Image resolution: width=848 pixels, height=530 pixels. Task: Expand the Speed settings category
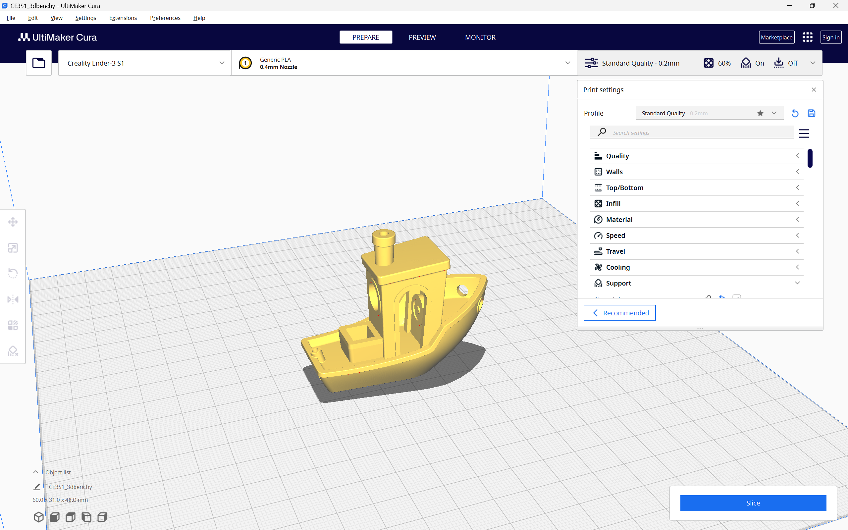[697, 236]
